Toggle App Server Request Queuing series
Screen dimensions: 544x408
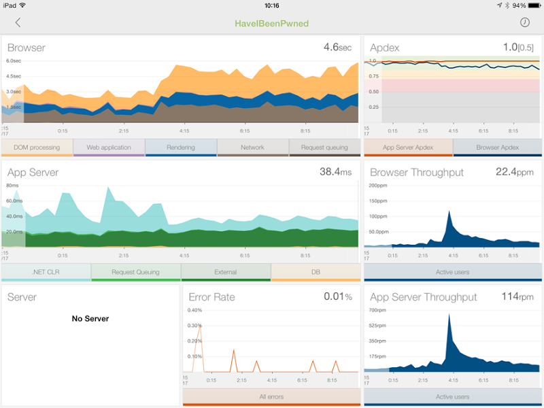coord(135,273)
